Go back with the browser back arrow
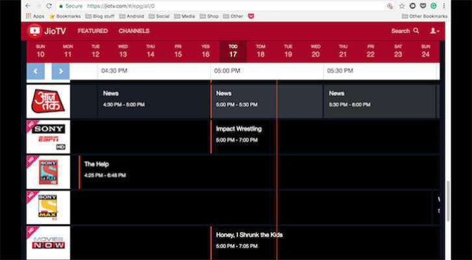The width and height of the screenshot is (472, 260). [28, 6]
